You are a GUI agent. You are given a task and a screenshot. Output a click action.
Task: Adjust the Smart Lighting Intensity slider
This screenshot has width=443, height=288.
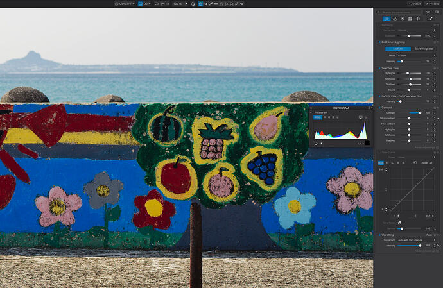[x=401, y=62]
